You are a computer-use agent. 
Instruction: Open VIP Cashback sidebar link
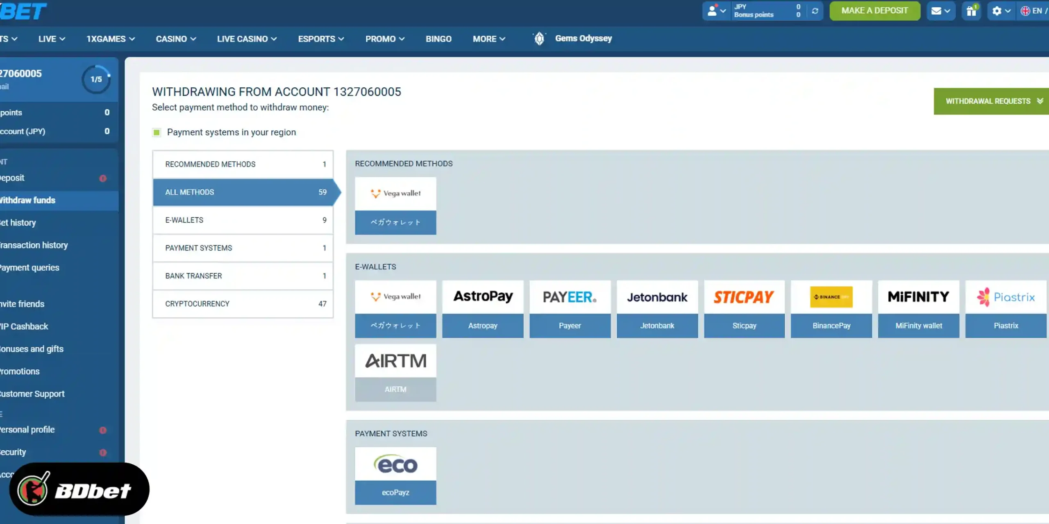(x=24, y=327)
